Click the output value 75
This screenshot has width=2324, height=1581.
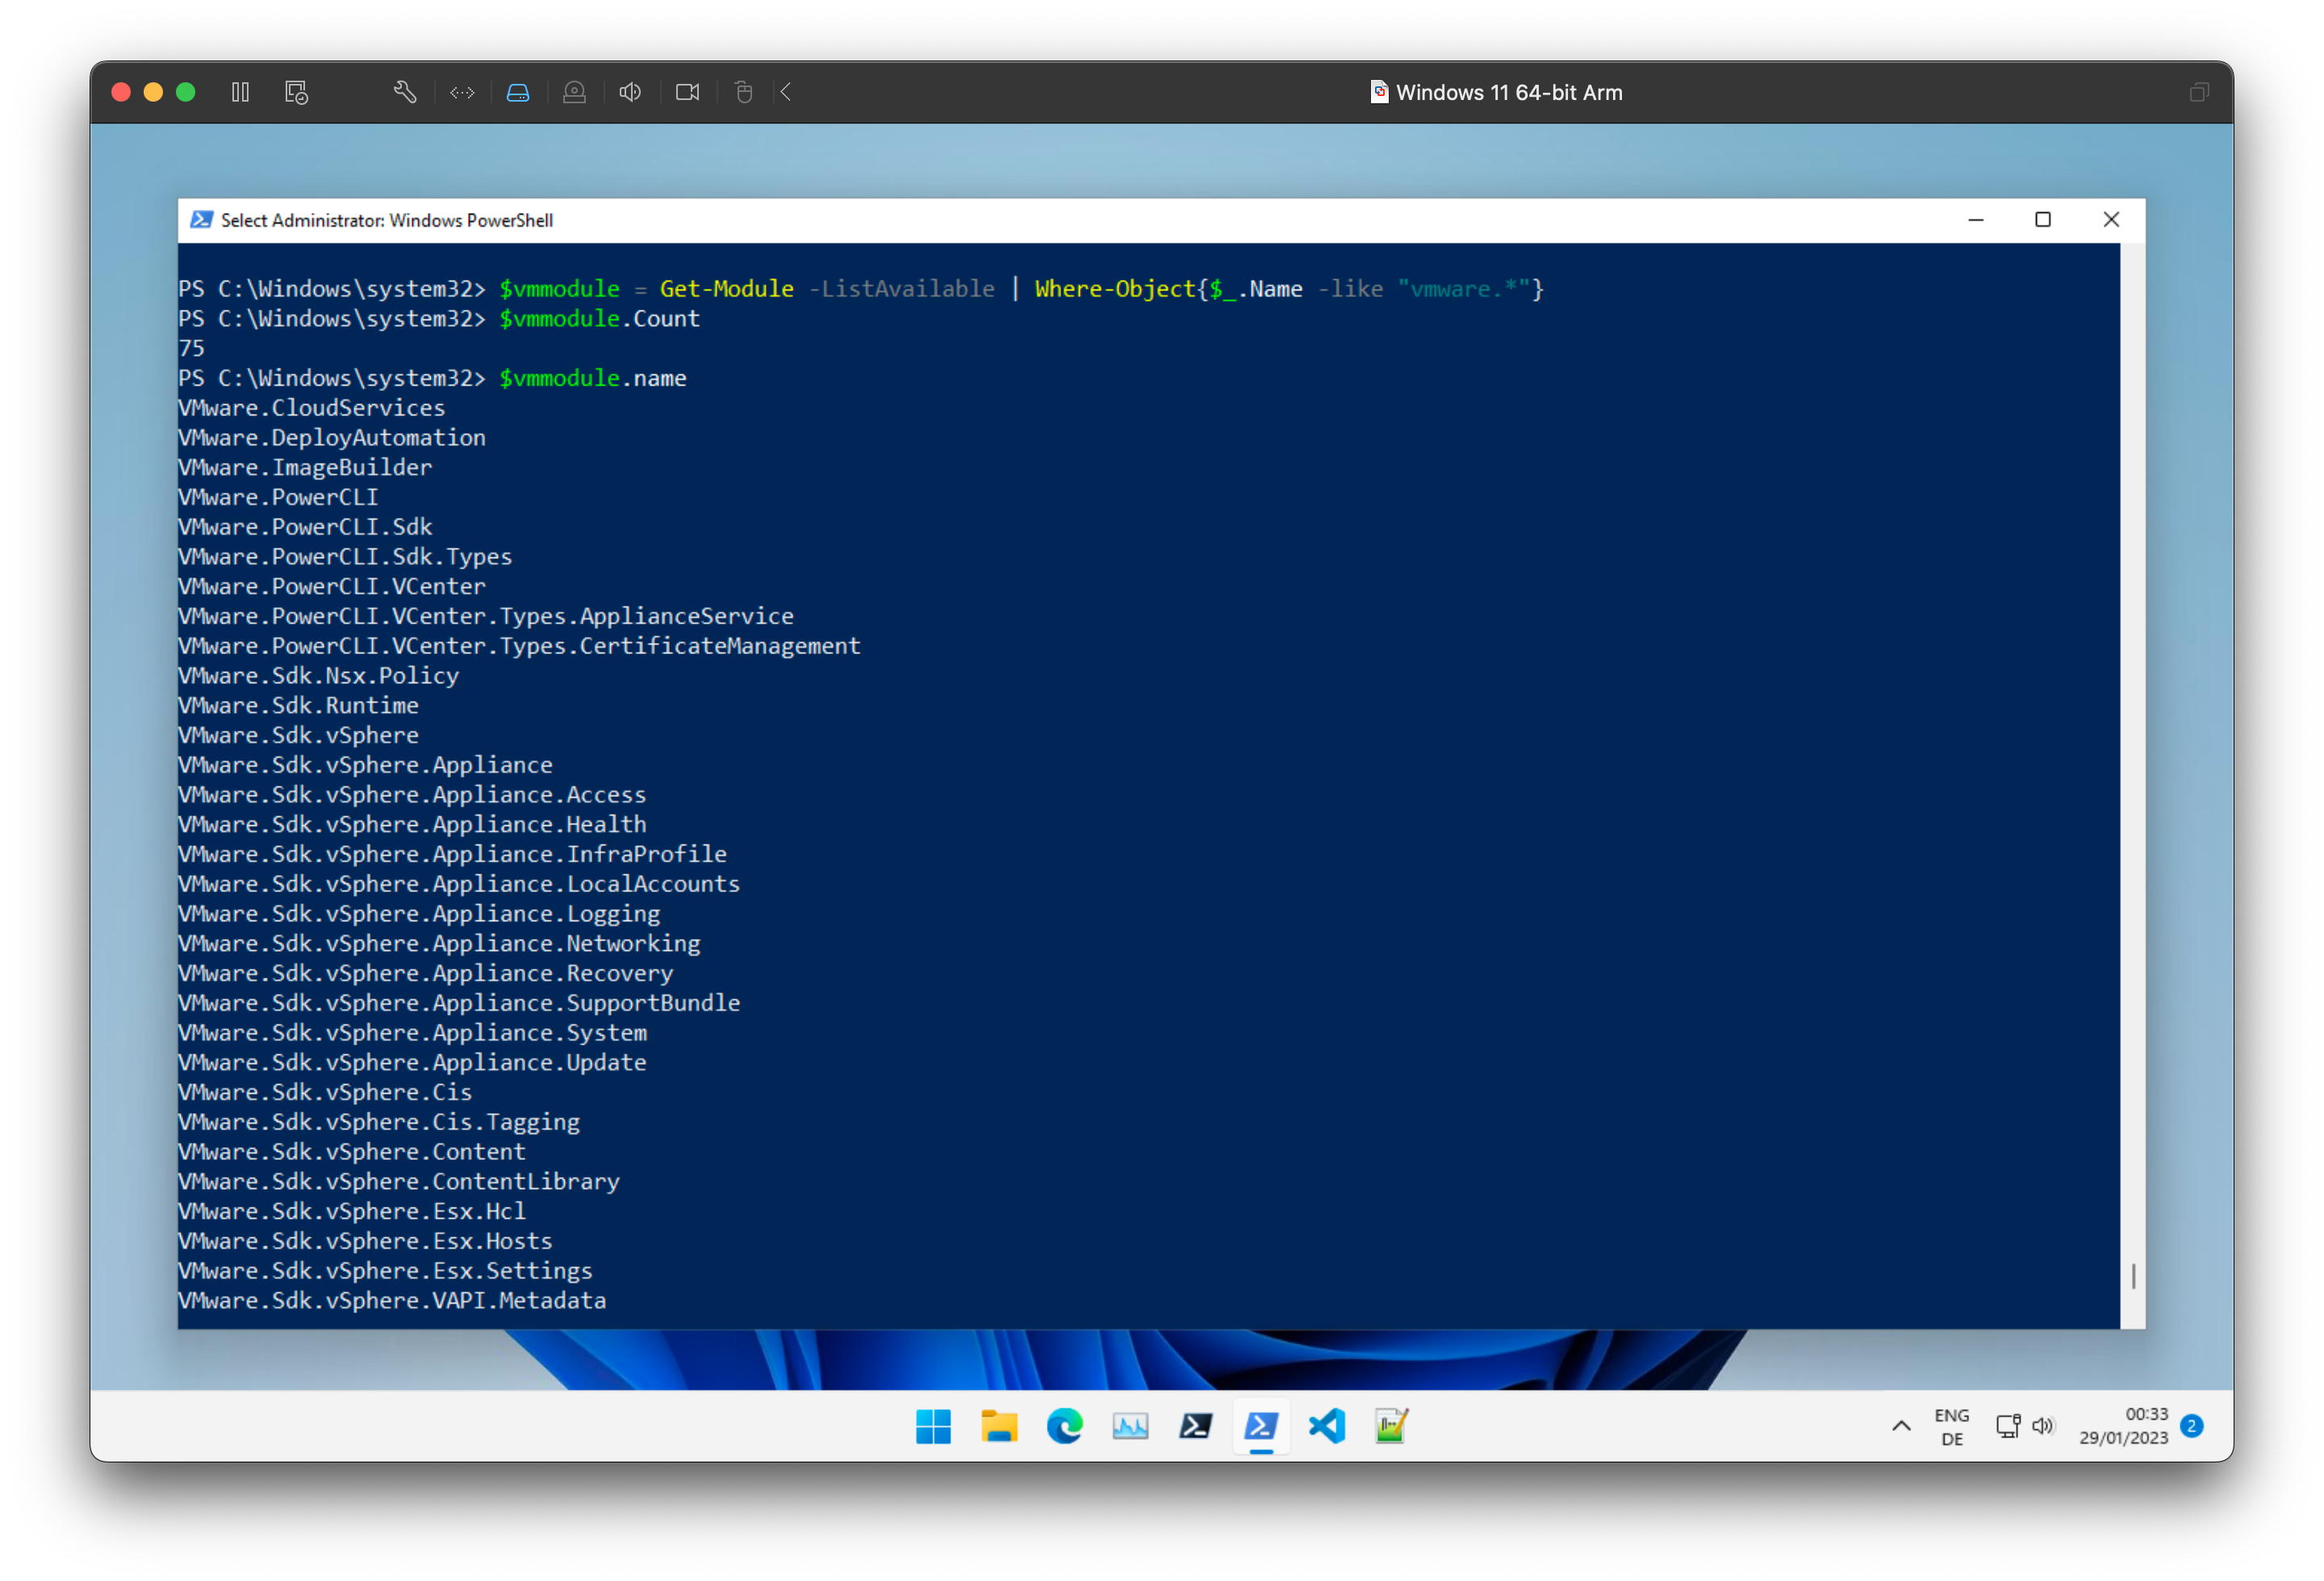[191, 348]
